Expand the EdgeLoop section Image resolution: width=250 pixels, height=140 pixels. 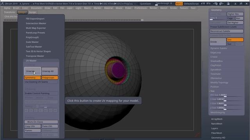216,52
